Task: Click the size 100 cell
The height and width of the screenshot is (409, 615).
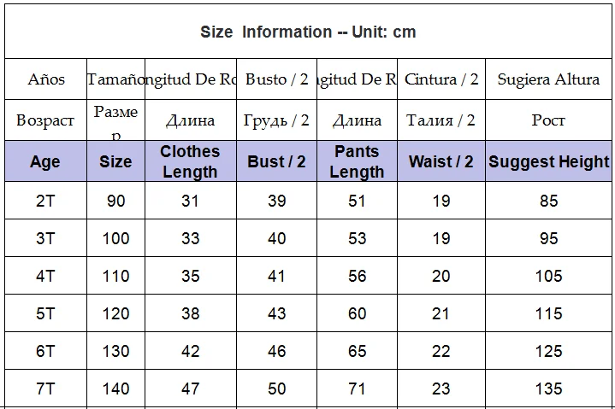Action: pyautogui.click(x=115, y=238)
